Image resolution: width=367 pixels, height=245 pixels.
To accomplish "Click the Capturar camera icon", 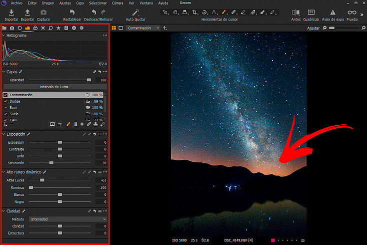I will [43, 12].
